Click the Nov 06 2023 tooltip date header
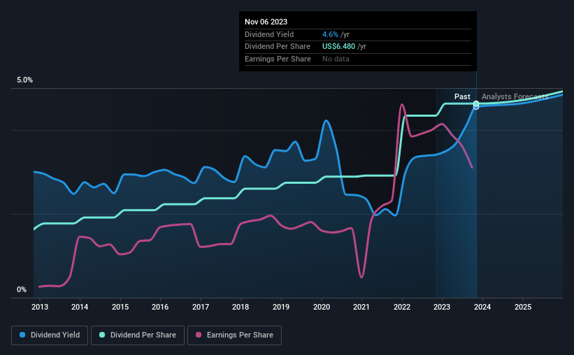The width and height of the screenshot is (574, 355). tap(266, 22)
